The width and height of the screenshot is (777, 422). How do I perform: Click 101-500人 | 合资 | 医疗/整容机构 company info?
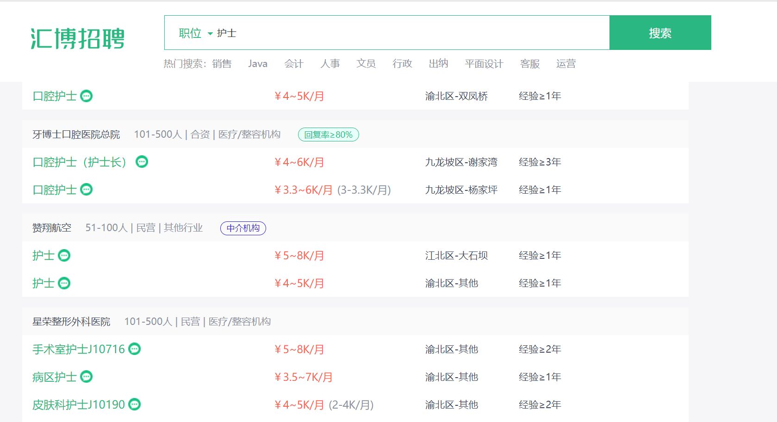pos(207,135)
